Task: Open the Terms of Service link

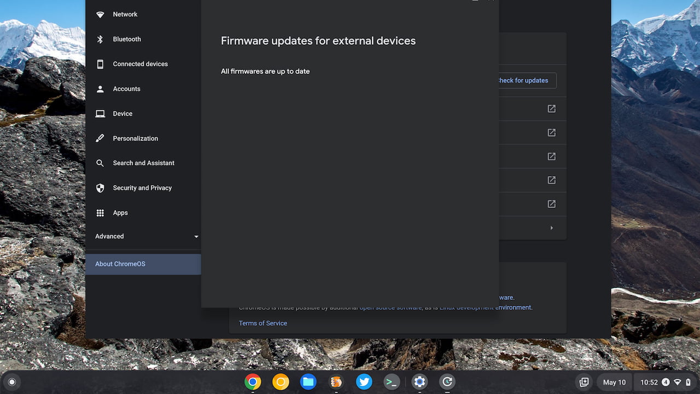Action: pyautogui.click(x=263, y=323)
